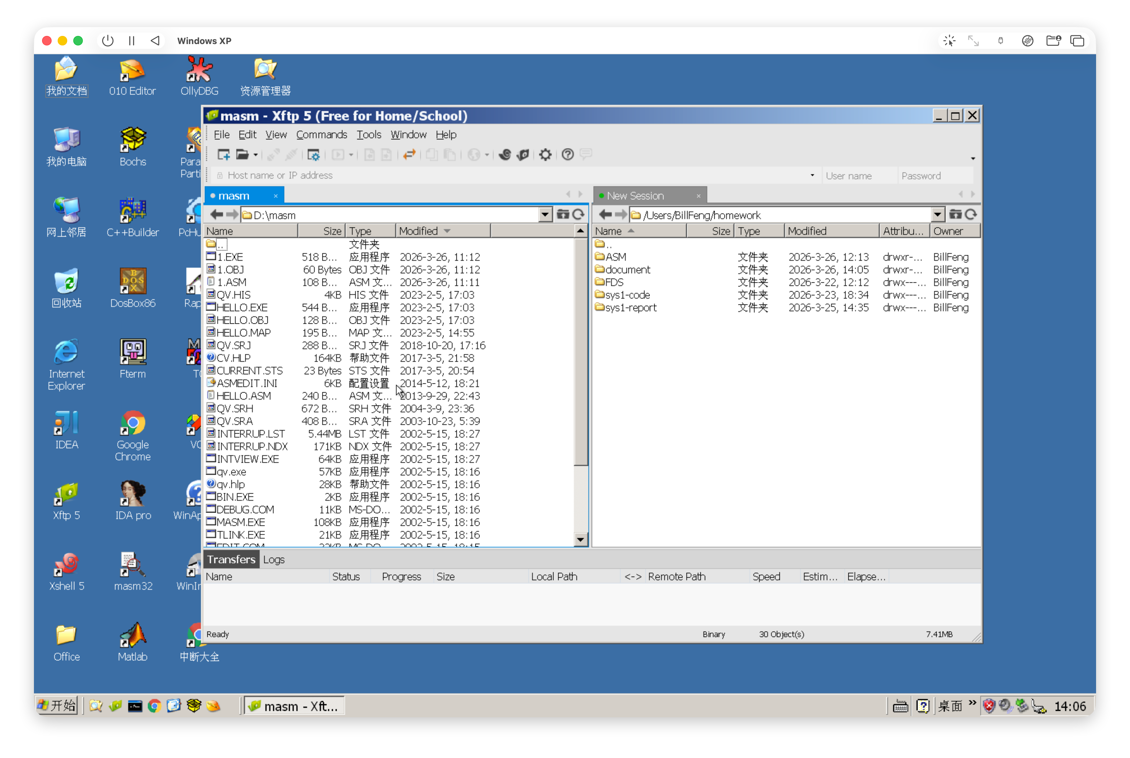Click the folder icon beside remote pane refresh

pos(955,215)
